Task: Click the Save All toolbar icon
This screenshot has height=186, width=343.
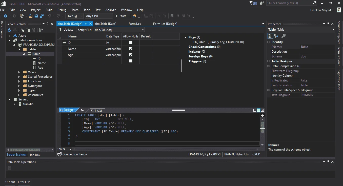Action: 42,16
